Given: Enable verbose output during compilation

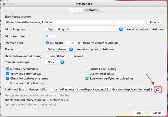Looking at the screenshot, I should coord(47,56).
